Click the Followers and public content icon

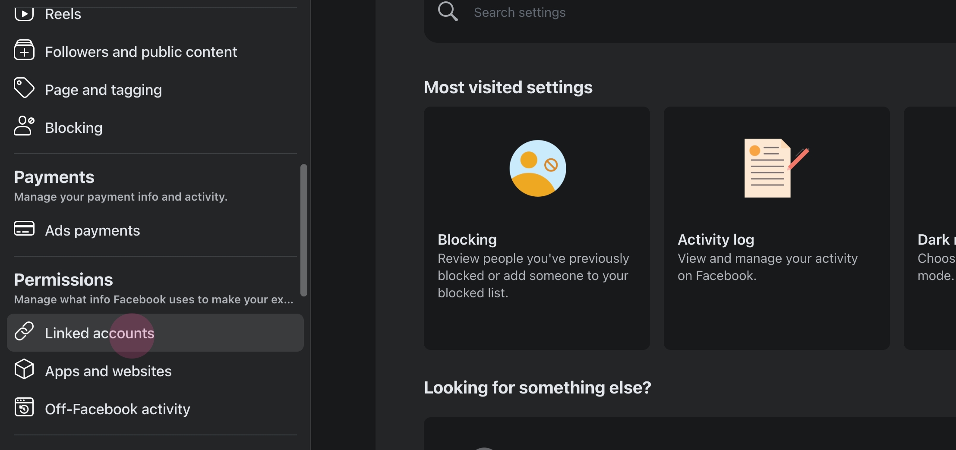click(x=24, y=50)
